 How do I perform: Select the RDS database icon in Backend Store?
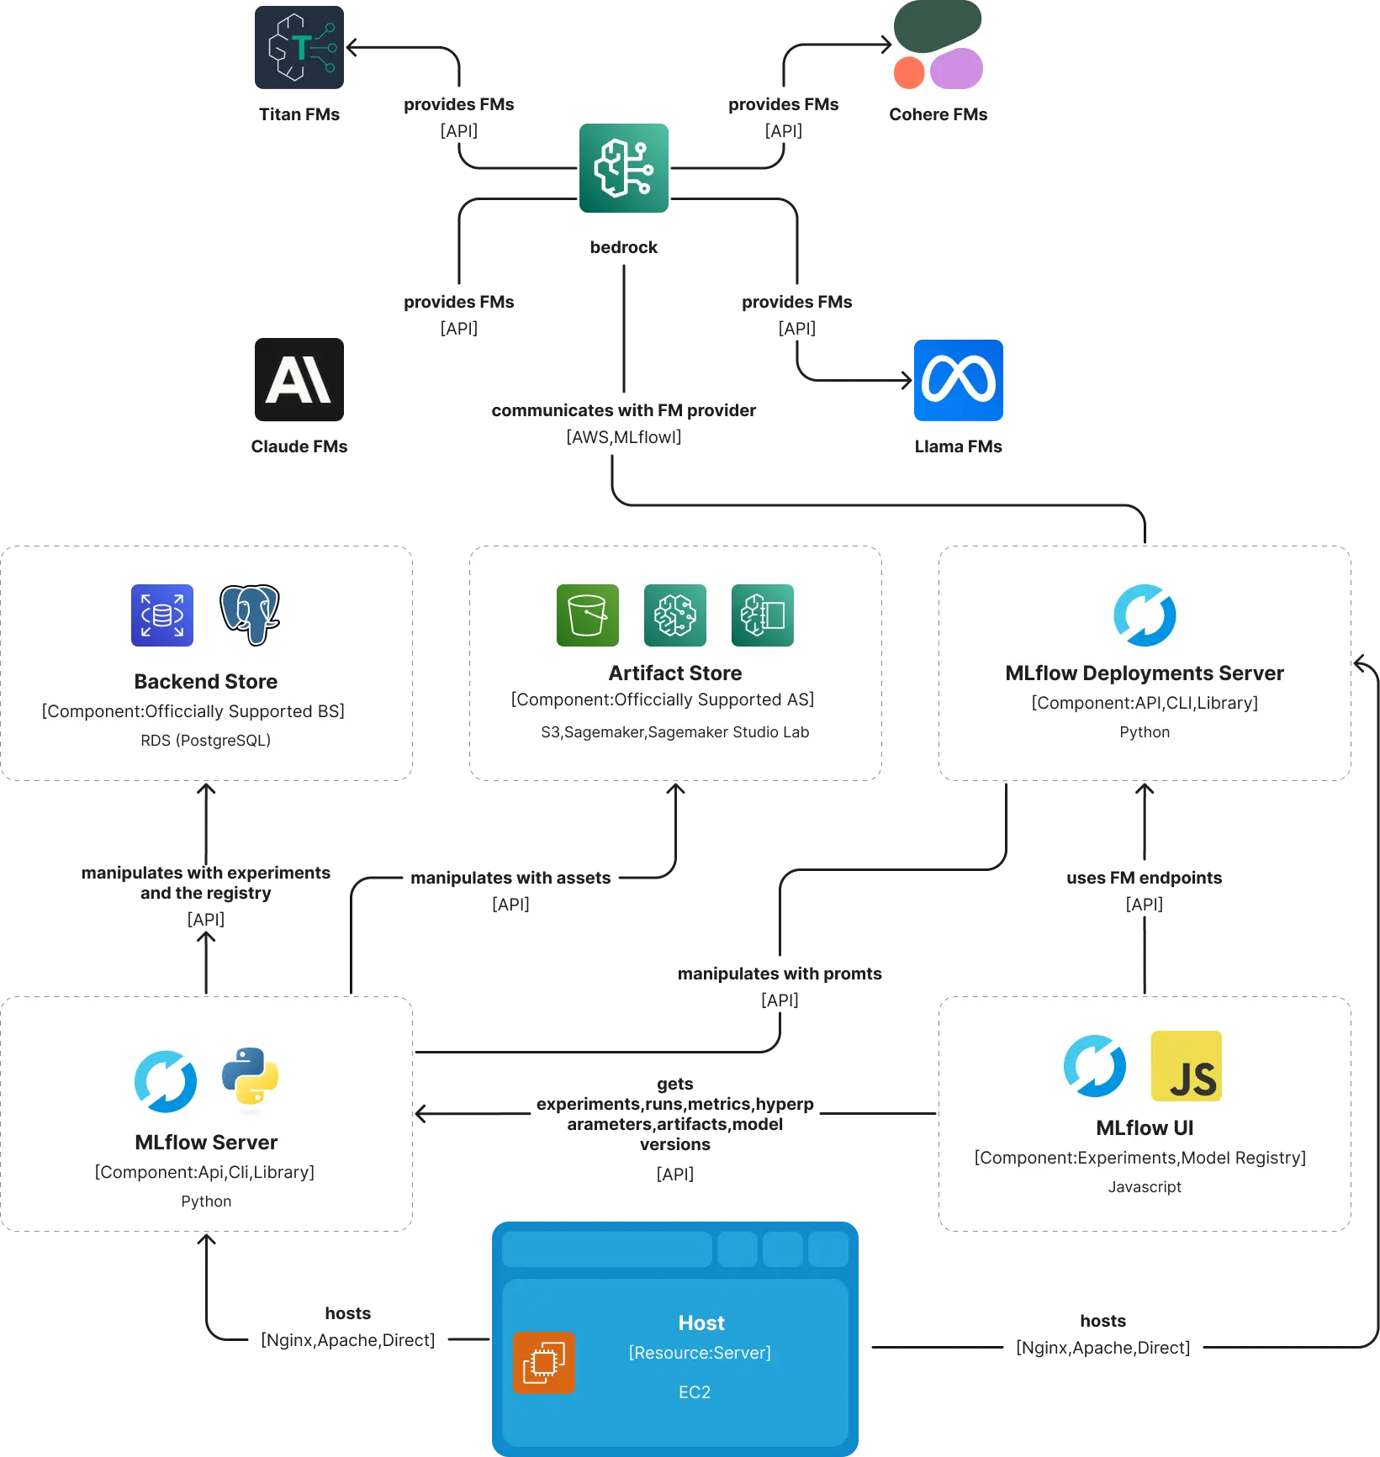click(162, 615)
